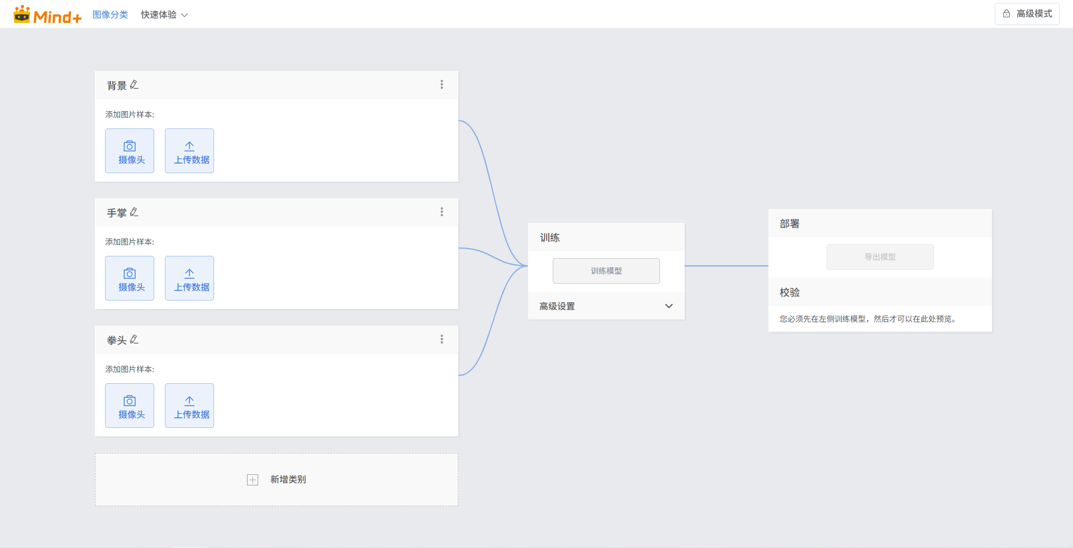Toggle 高级模式 with the lock button
1073x548 pixels.
1027,14
